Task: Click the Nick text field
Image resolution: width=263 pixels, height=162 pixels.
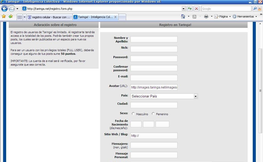Action: 154,49
